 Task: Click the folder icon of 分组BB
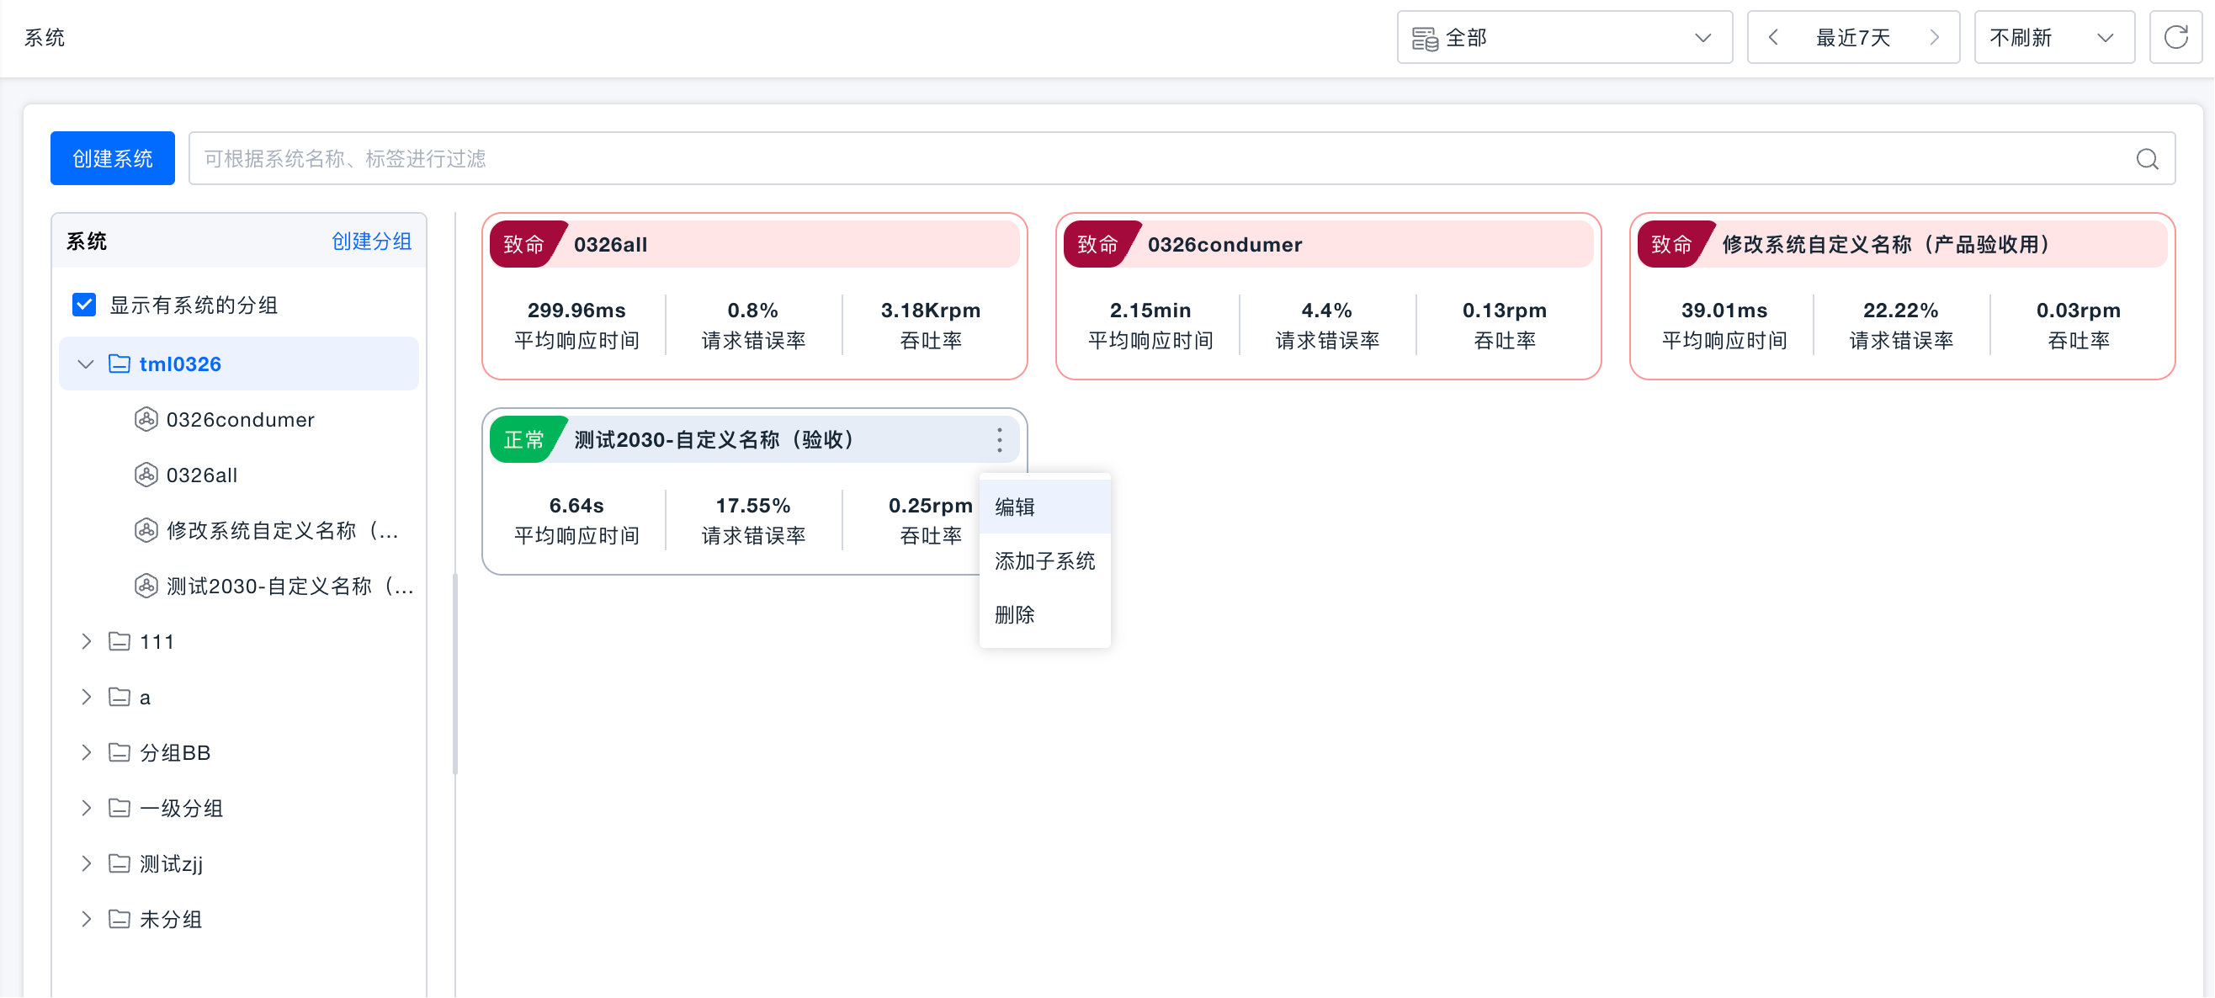pyautogui.click(x=120, y=752)
